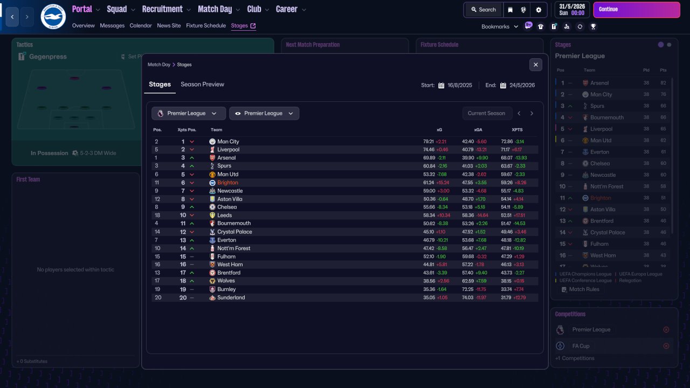Show previous season with left chevron
The width and height of the screenshot is (690, 388).
click(x=519, y=113)
